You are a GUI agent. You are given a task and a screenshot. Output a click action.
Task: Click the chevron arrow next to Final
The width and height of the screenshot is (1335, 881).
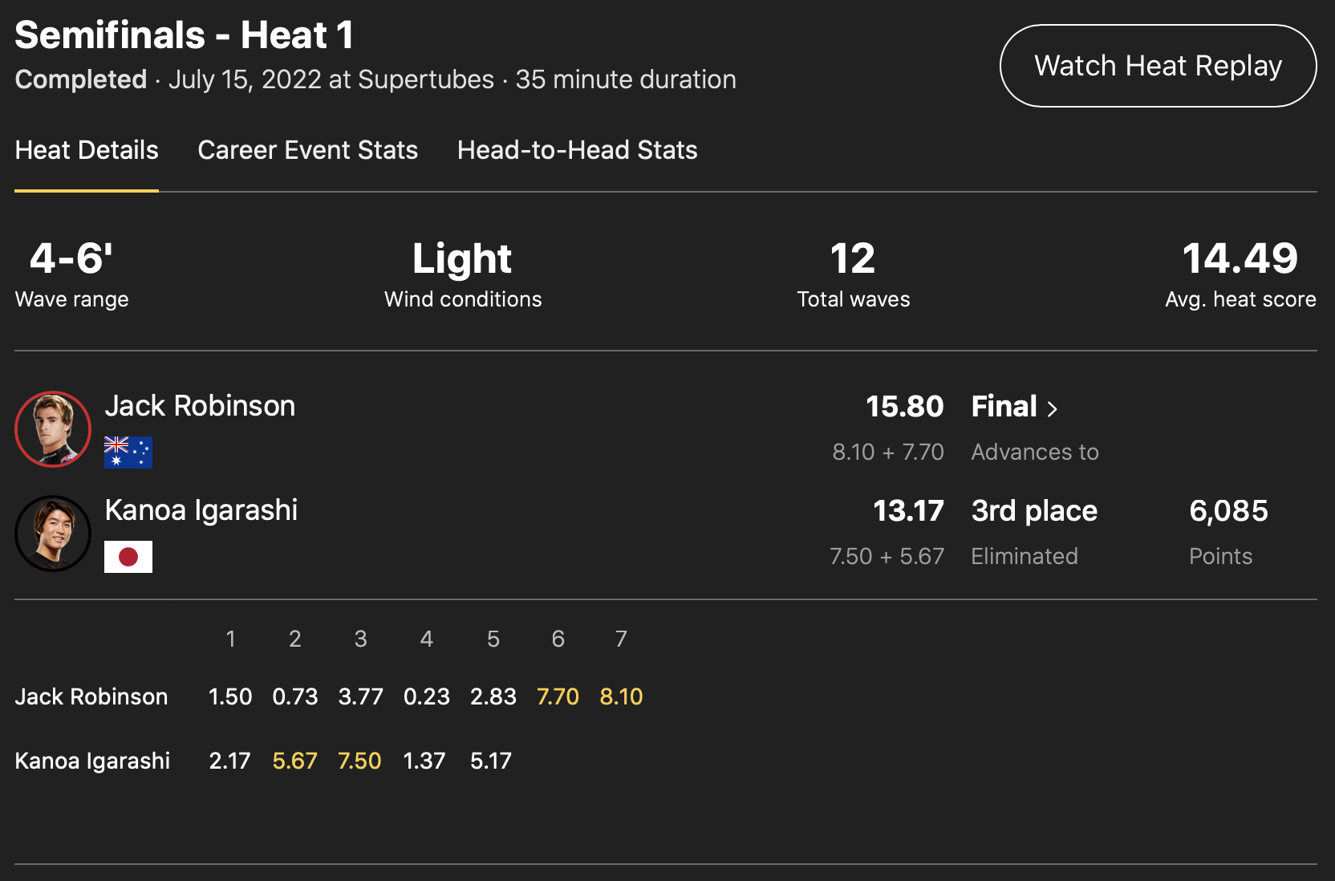tap(1053, 408)
